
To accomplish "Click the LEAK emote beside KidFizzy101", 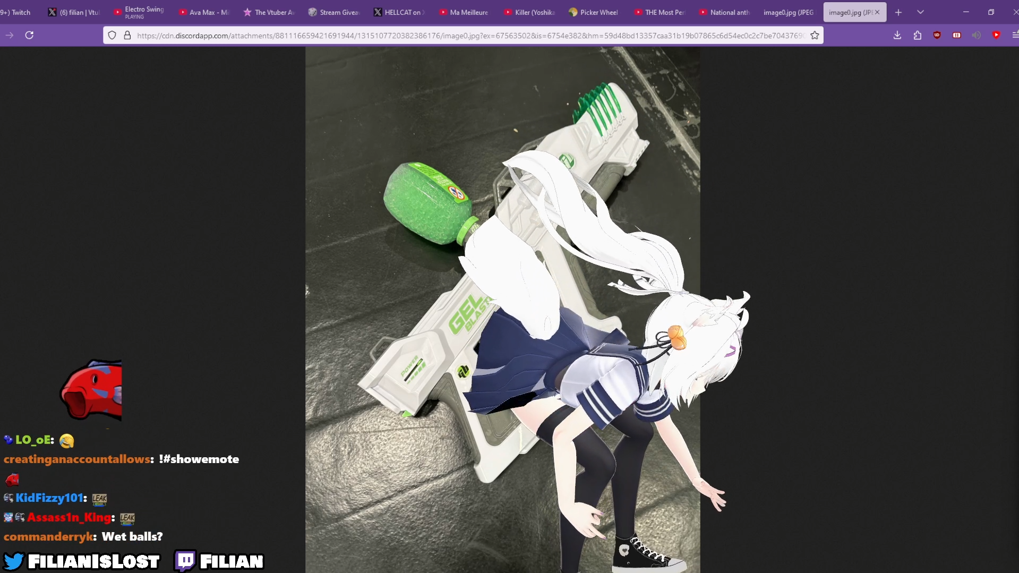I will (x=99, y=499).
